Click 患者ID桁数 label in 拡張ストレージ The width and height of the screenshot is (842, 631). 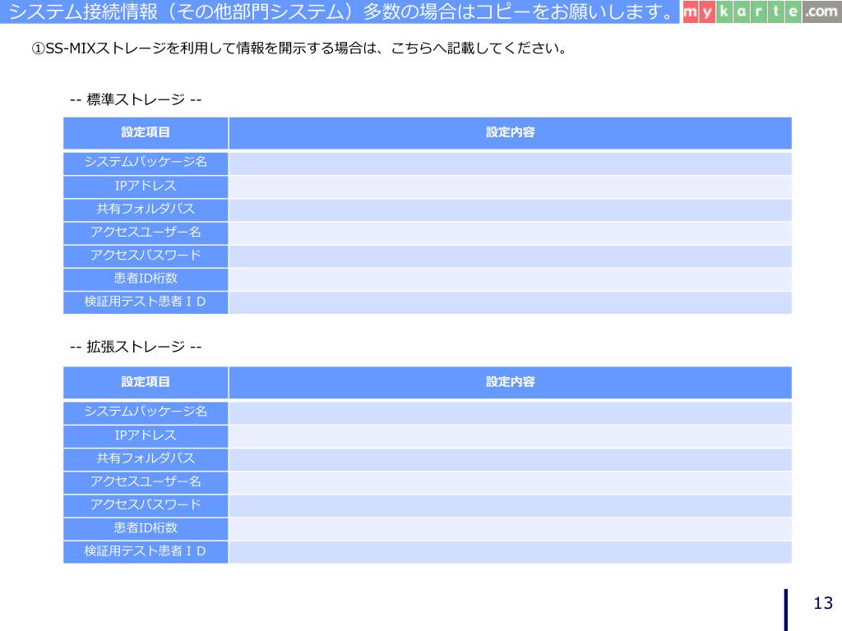[x=146, y=528]
